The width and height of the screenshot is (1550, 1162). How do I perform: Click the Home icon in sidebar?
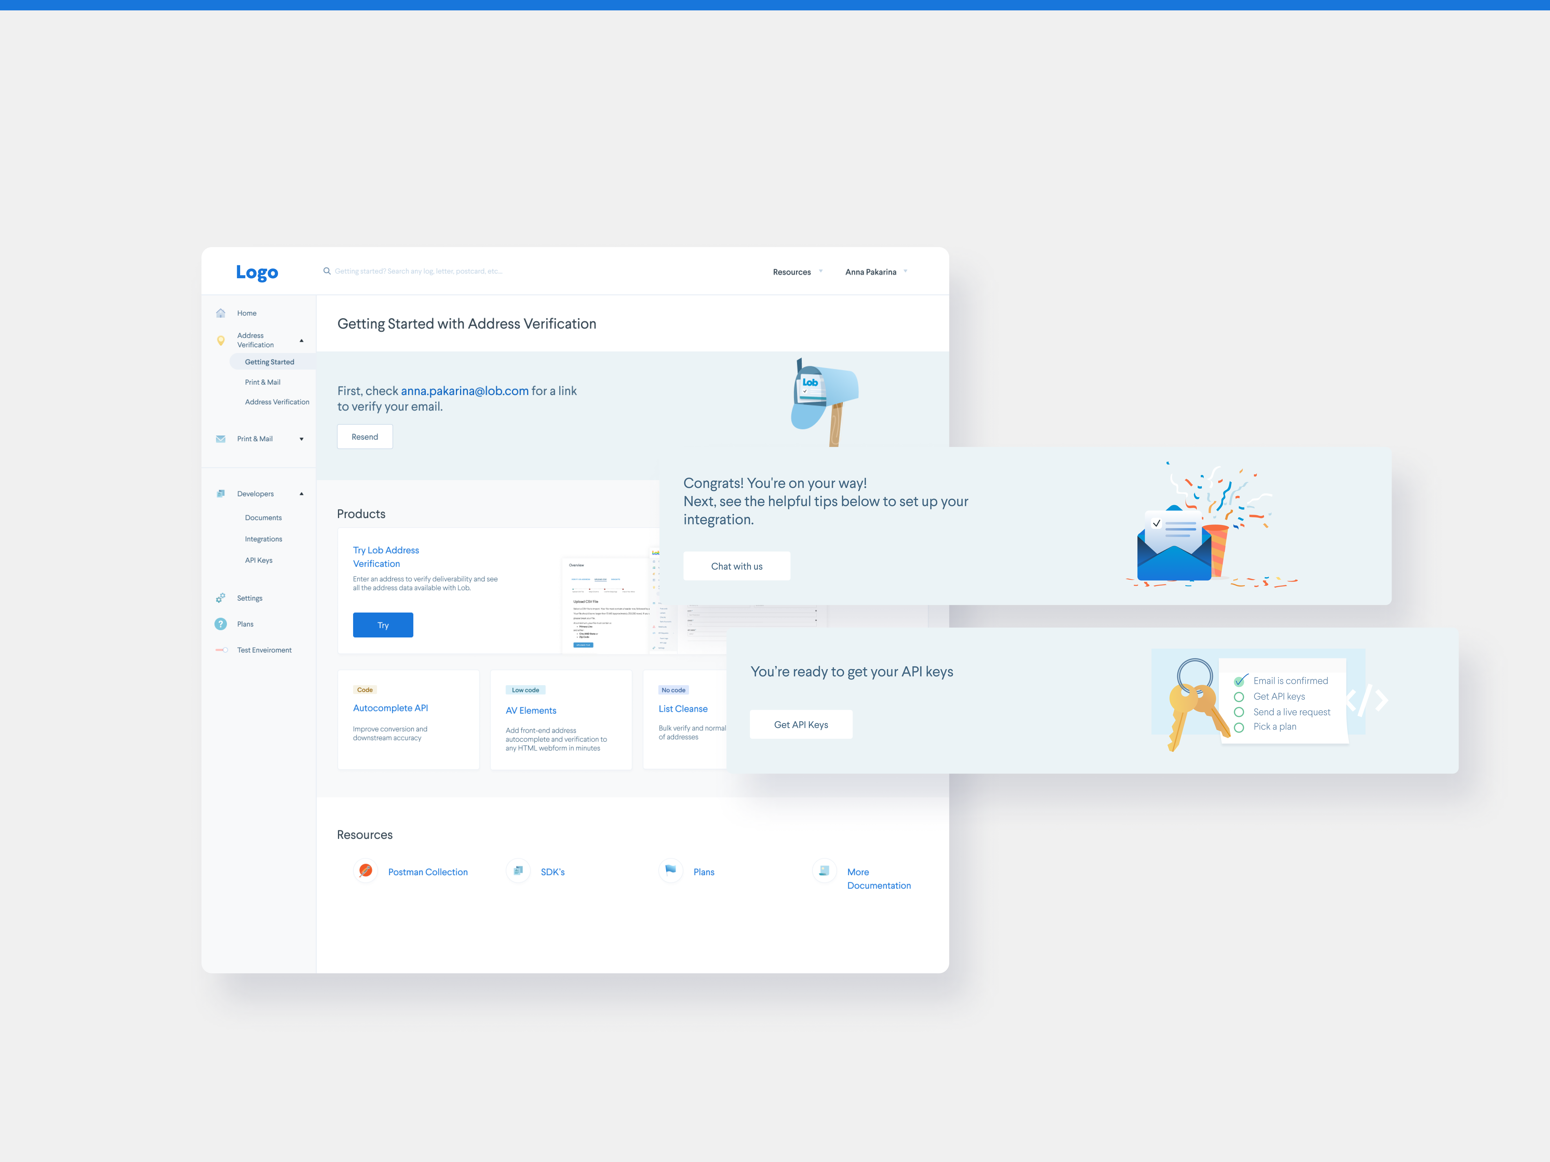pyautogui.click(x=221, y=313)
